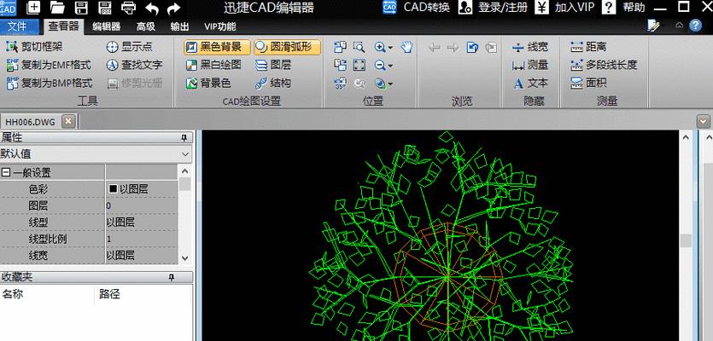Click the zoom in magnifier icon
The height and width of the screenshot is (341, 713).
[x=380, y=47]
